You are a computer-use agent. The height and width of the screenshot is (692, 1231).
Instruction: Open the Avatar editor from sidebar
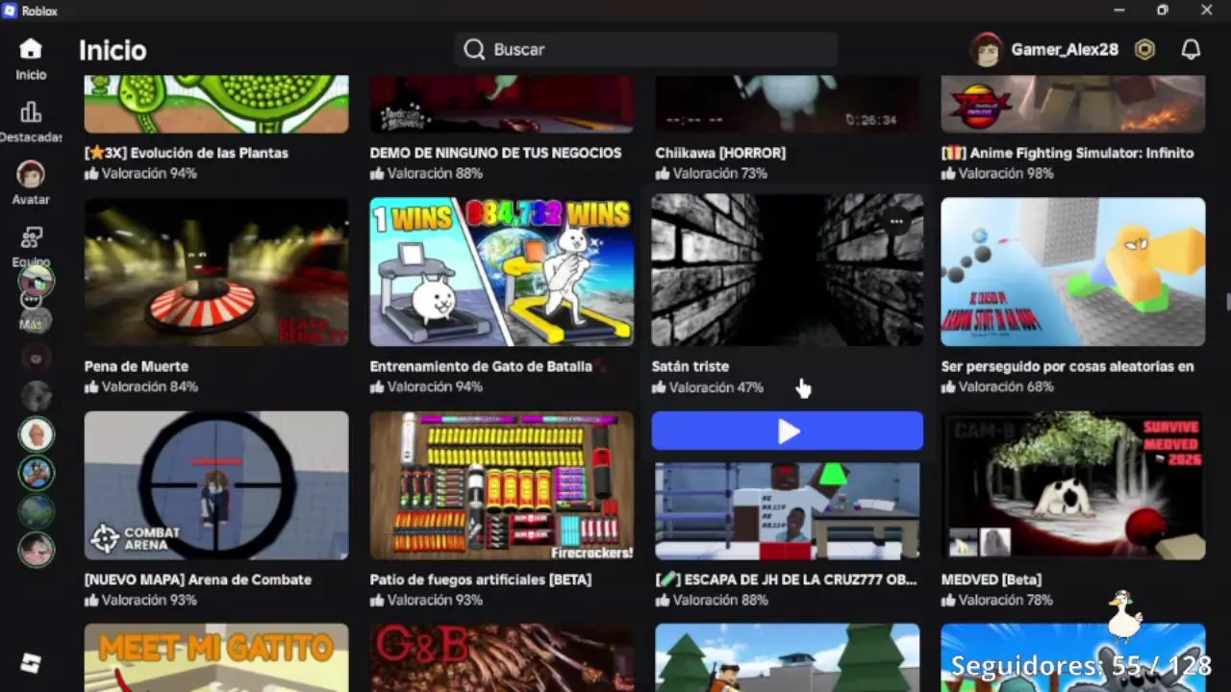(x=31, y=184)
